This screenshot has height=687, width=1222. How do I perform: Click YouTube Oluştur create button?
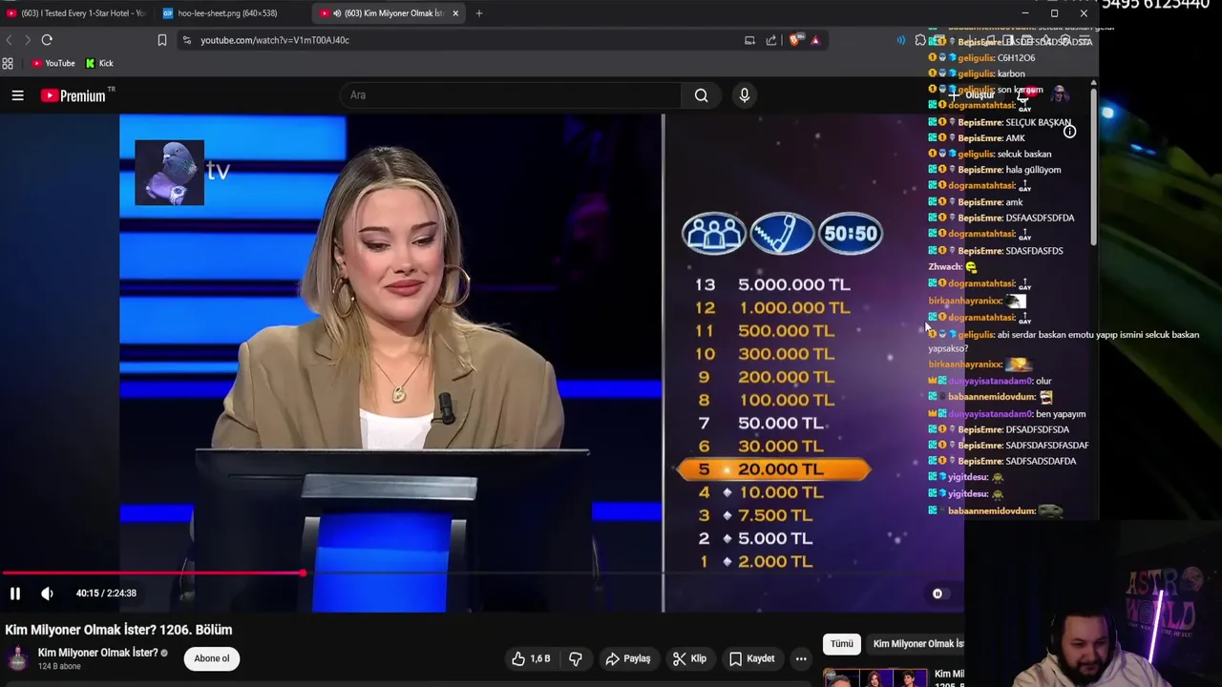(x=972, y=95)
